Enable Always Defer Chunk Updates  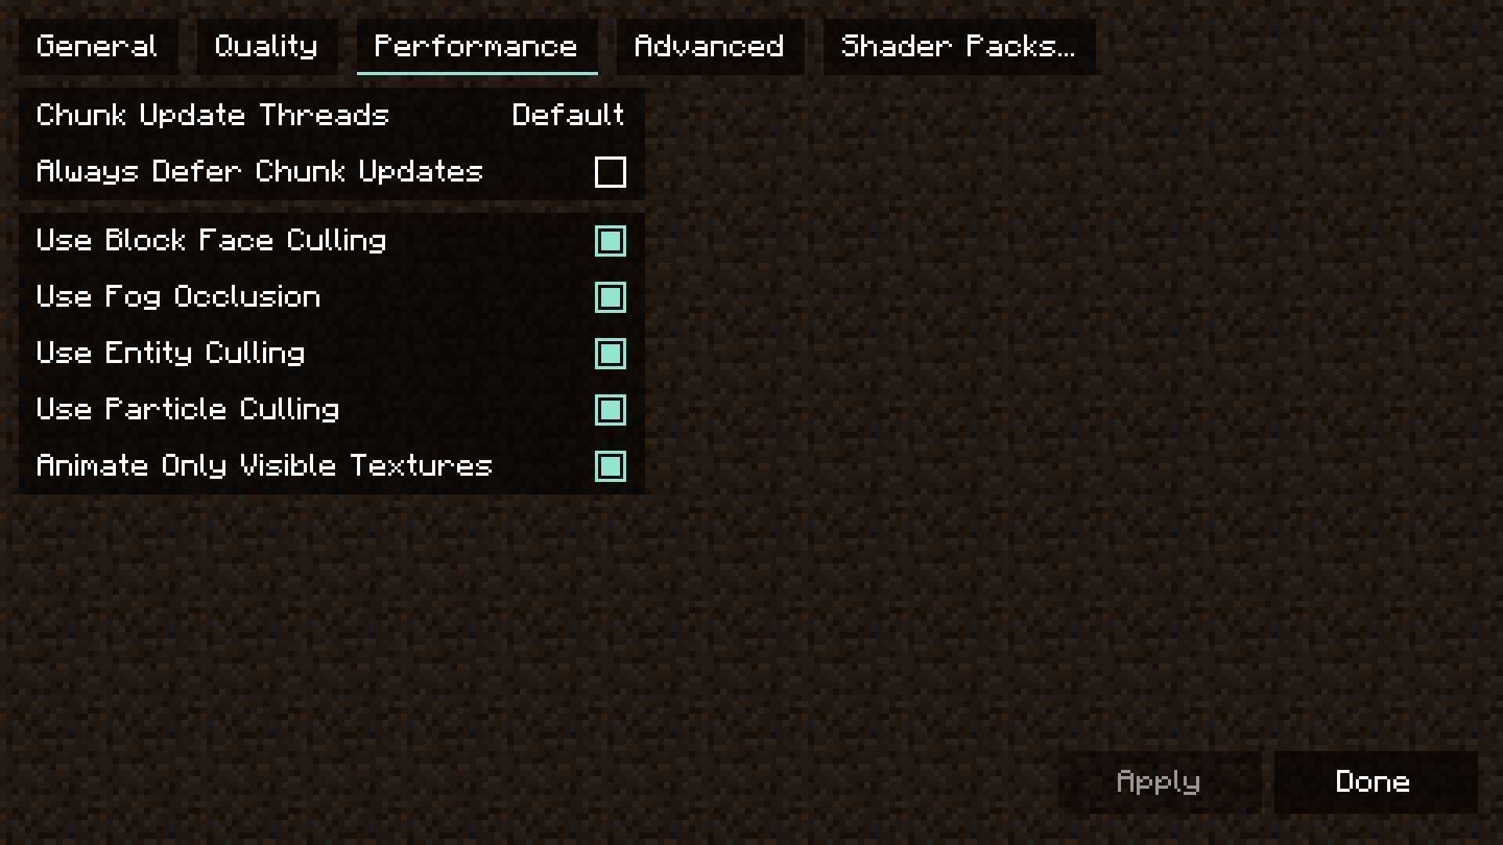coord(610,171)
